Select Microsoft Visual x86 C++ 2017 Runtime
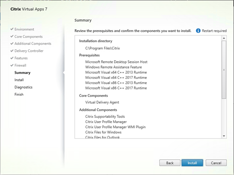Screen dimensions: 234x175 click(x=116, y=88)
